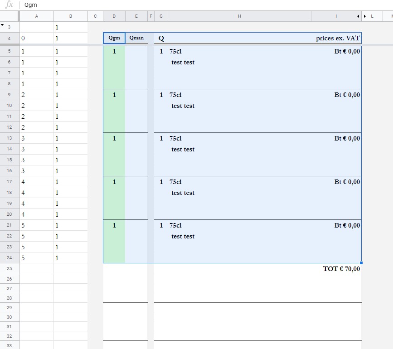Select column H header
This screenshot has height=349, width=393.
[239, 16]
